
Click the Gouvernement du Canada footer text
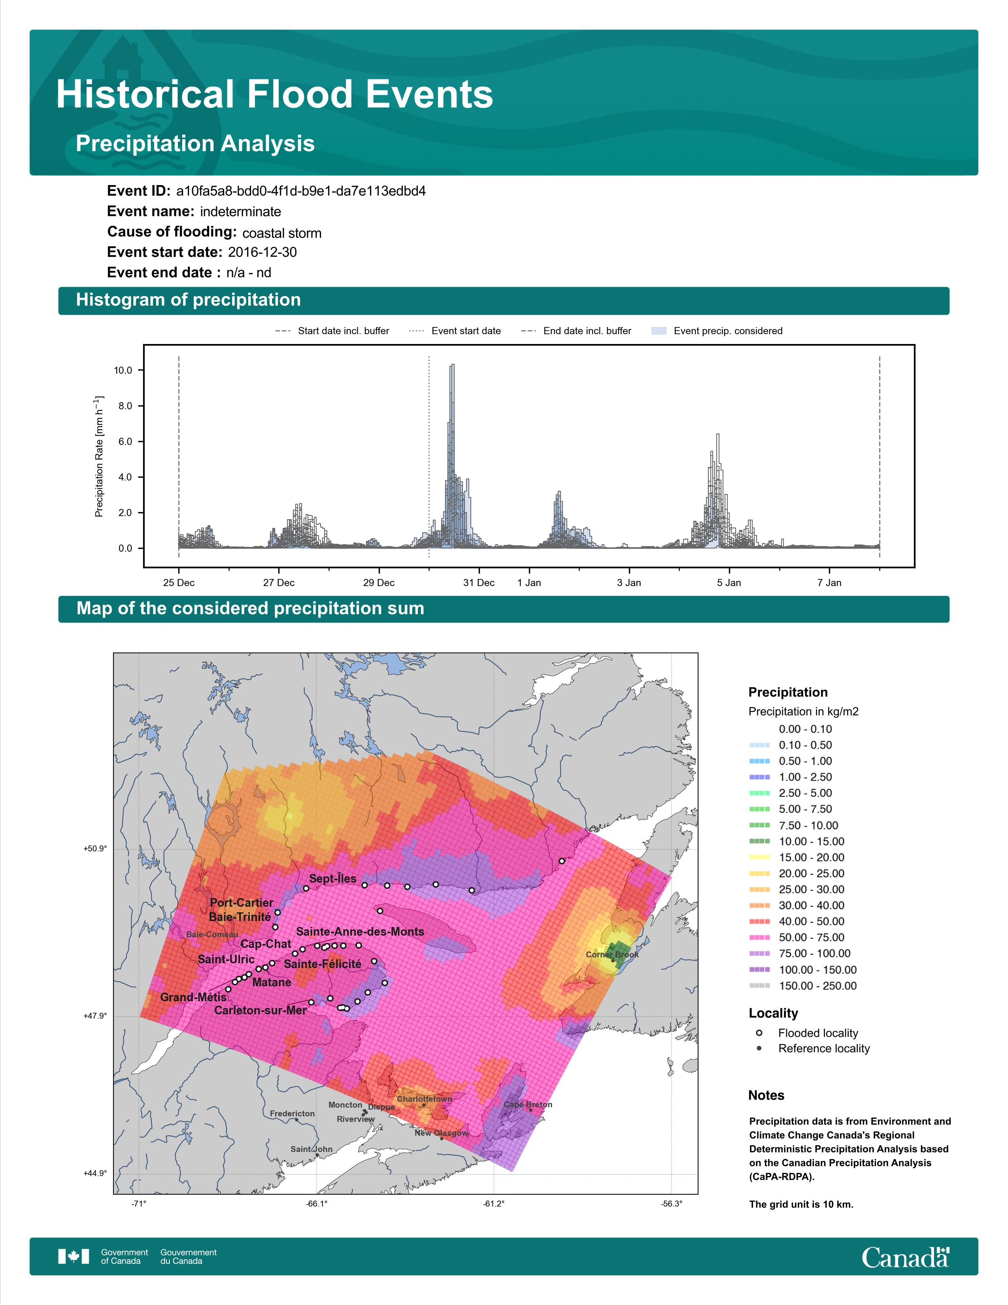(x=188, y=1257)
